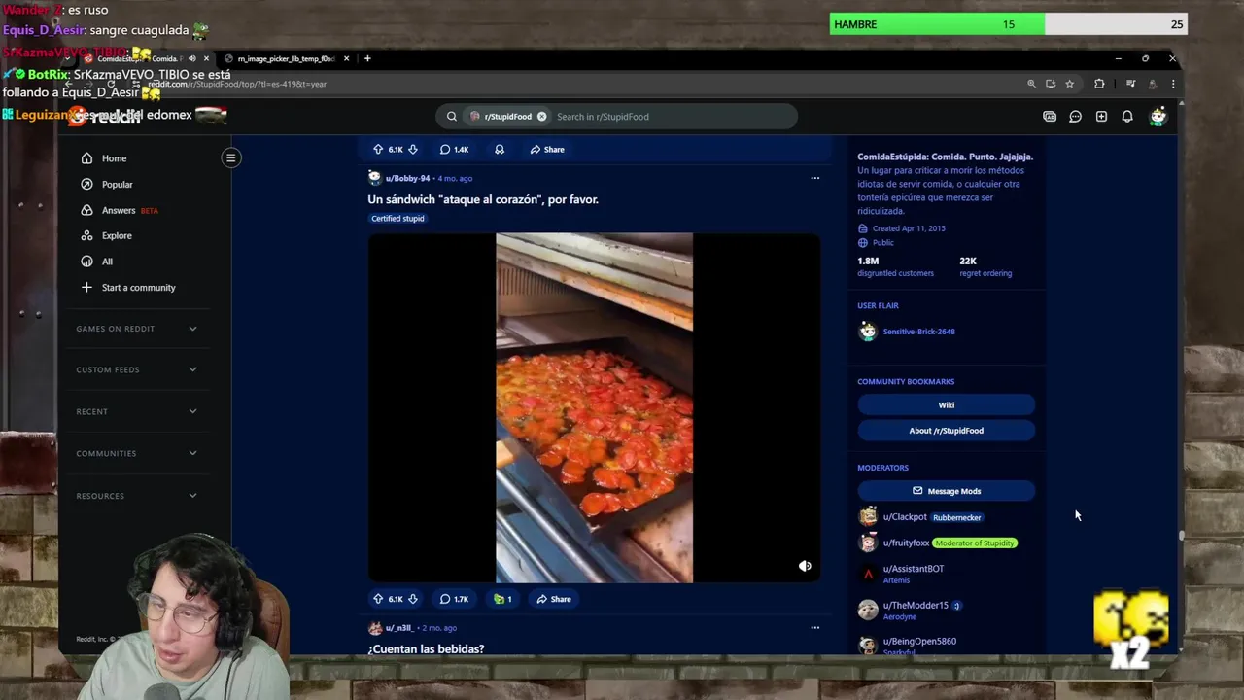Click Start a community plus icon
The height and width of the screenshot is (700, 1244).
[x=86, y=287]
